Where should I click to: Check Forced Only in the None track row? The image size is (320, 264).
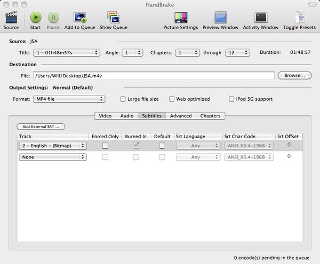point(105,157)
